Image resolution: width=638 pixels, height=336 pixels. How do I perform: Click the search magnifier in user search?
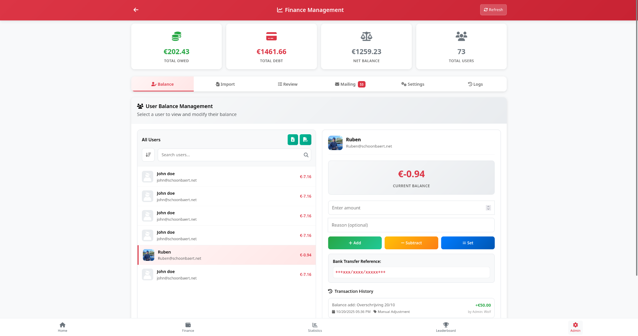tap(306, 155)
